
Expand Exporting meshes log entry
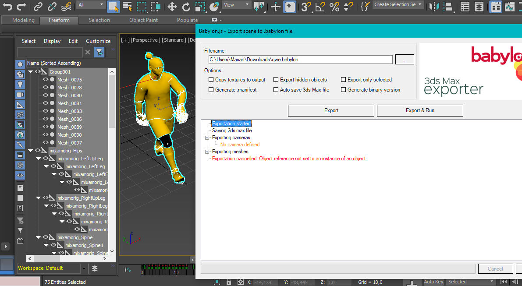click(x=207, y=152)
